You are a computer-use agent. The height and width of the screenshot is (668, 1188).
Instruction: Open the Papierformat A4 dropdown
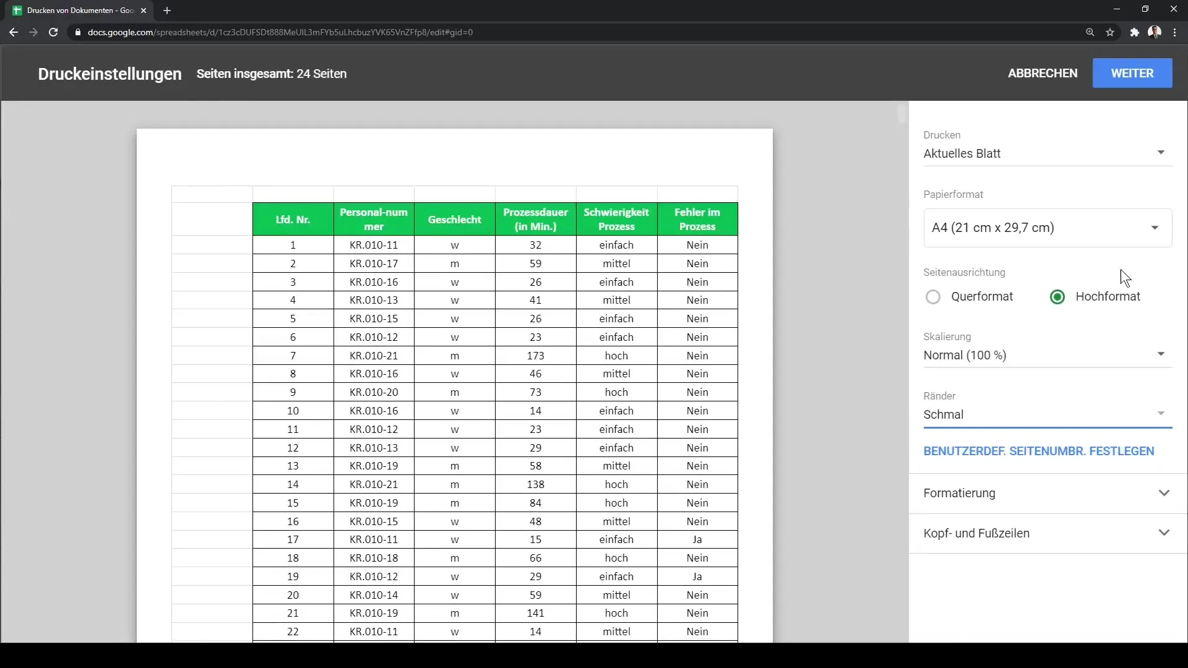[x=1048, y=228]
